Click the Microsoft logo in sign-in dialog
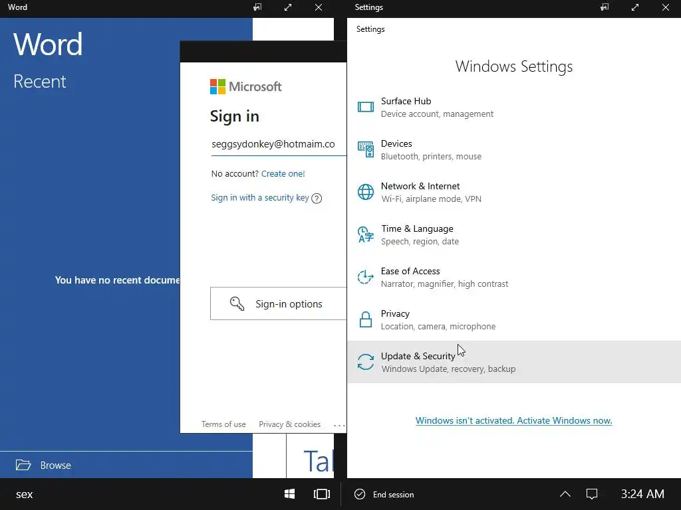The width and height of the screenshot is (681, 510). pos(246,86)
